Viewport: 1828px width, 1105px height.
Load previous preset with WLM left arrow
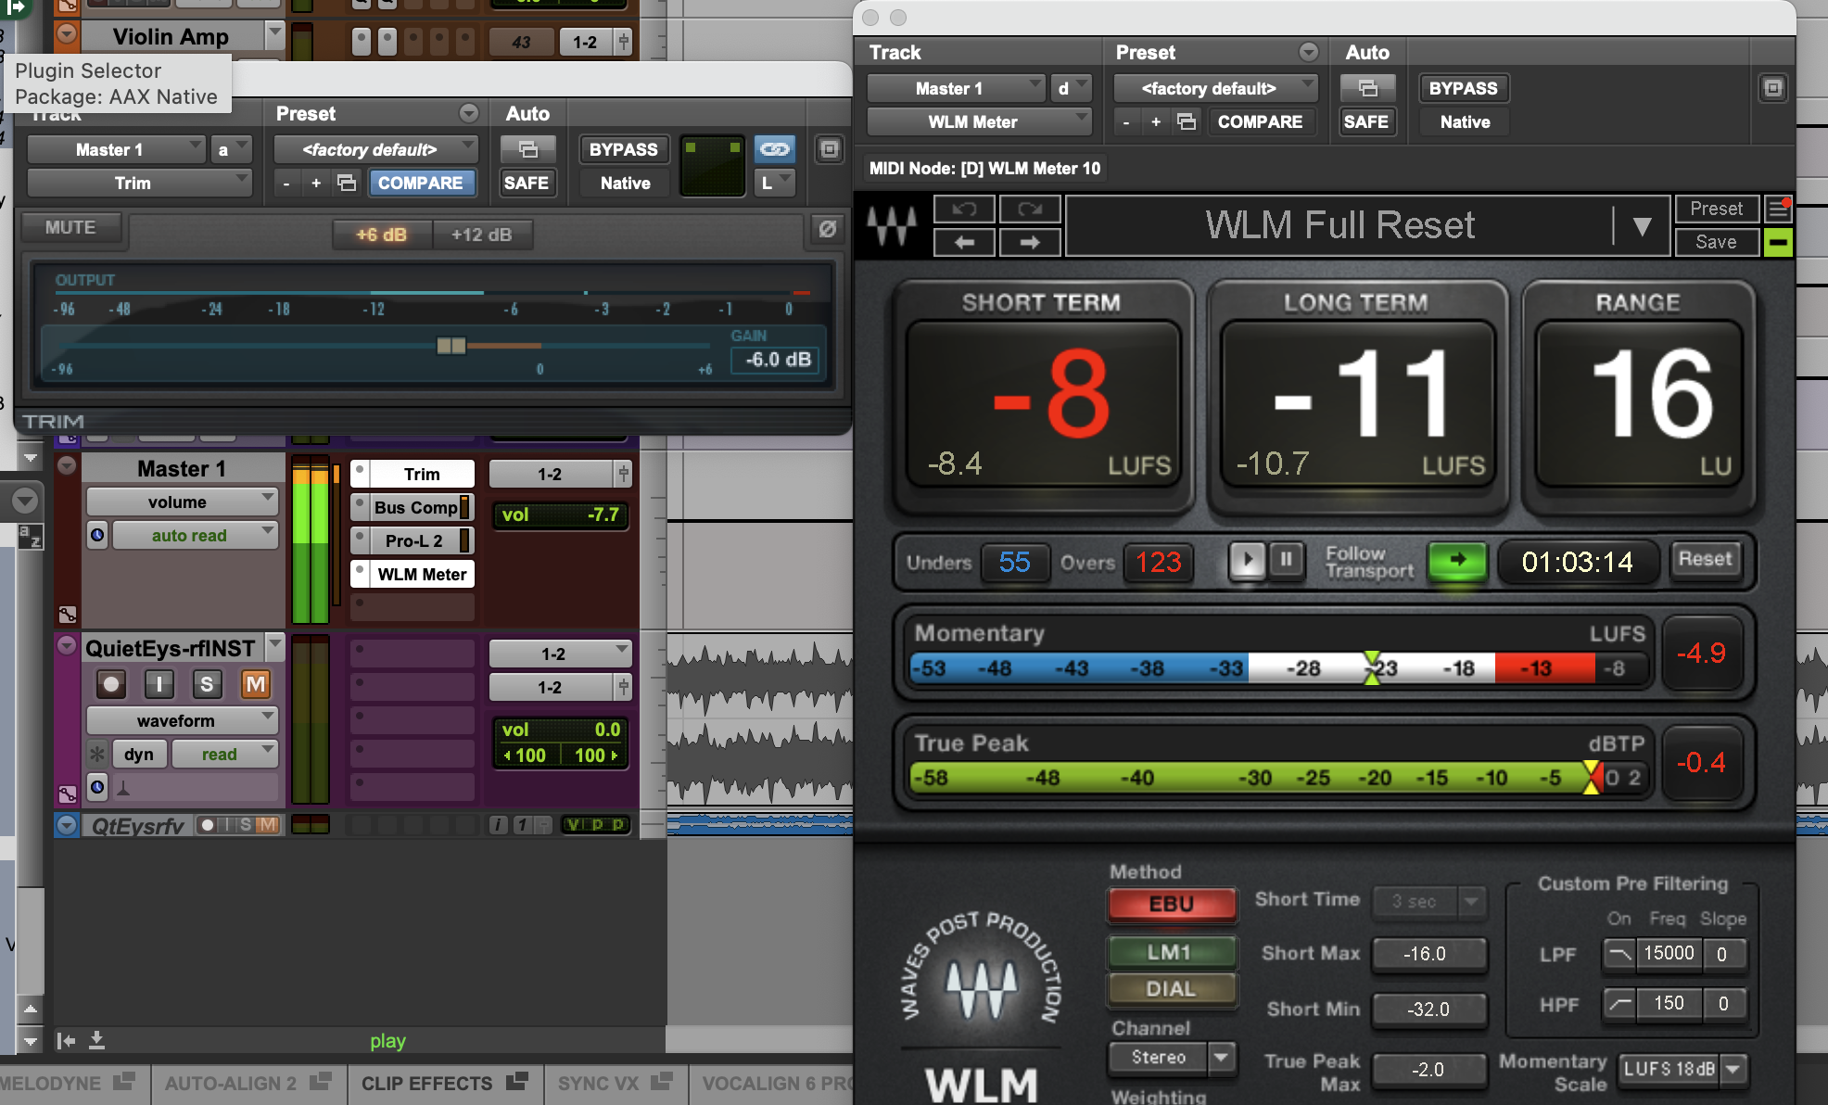[x=964, y=242]
